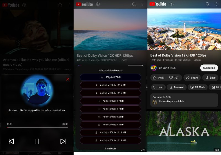
Task: Click the Share arrow icon
Action: pos(191,78)
